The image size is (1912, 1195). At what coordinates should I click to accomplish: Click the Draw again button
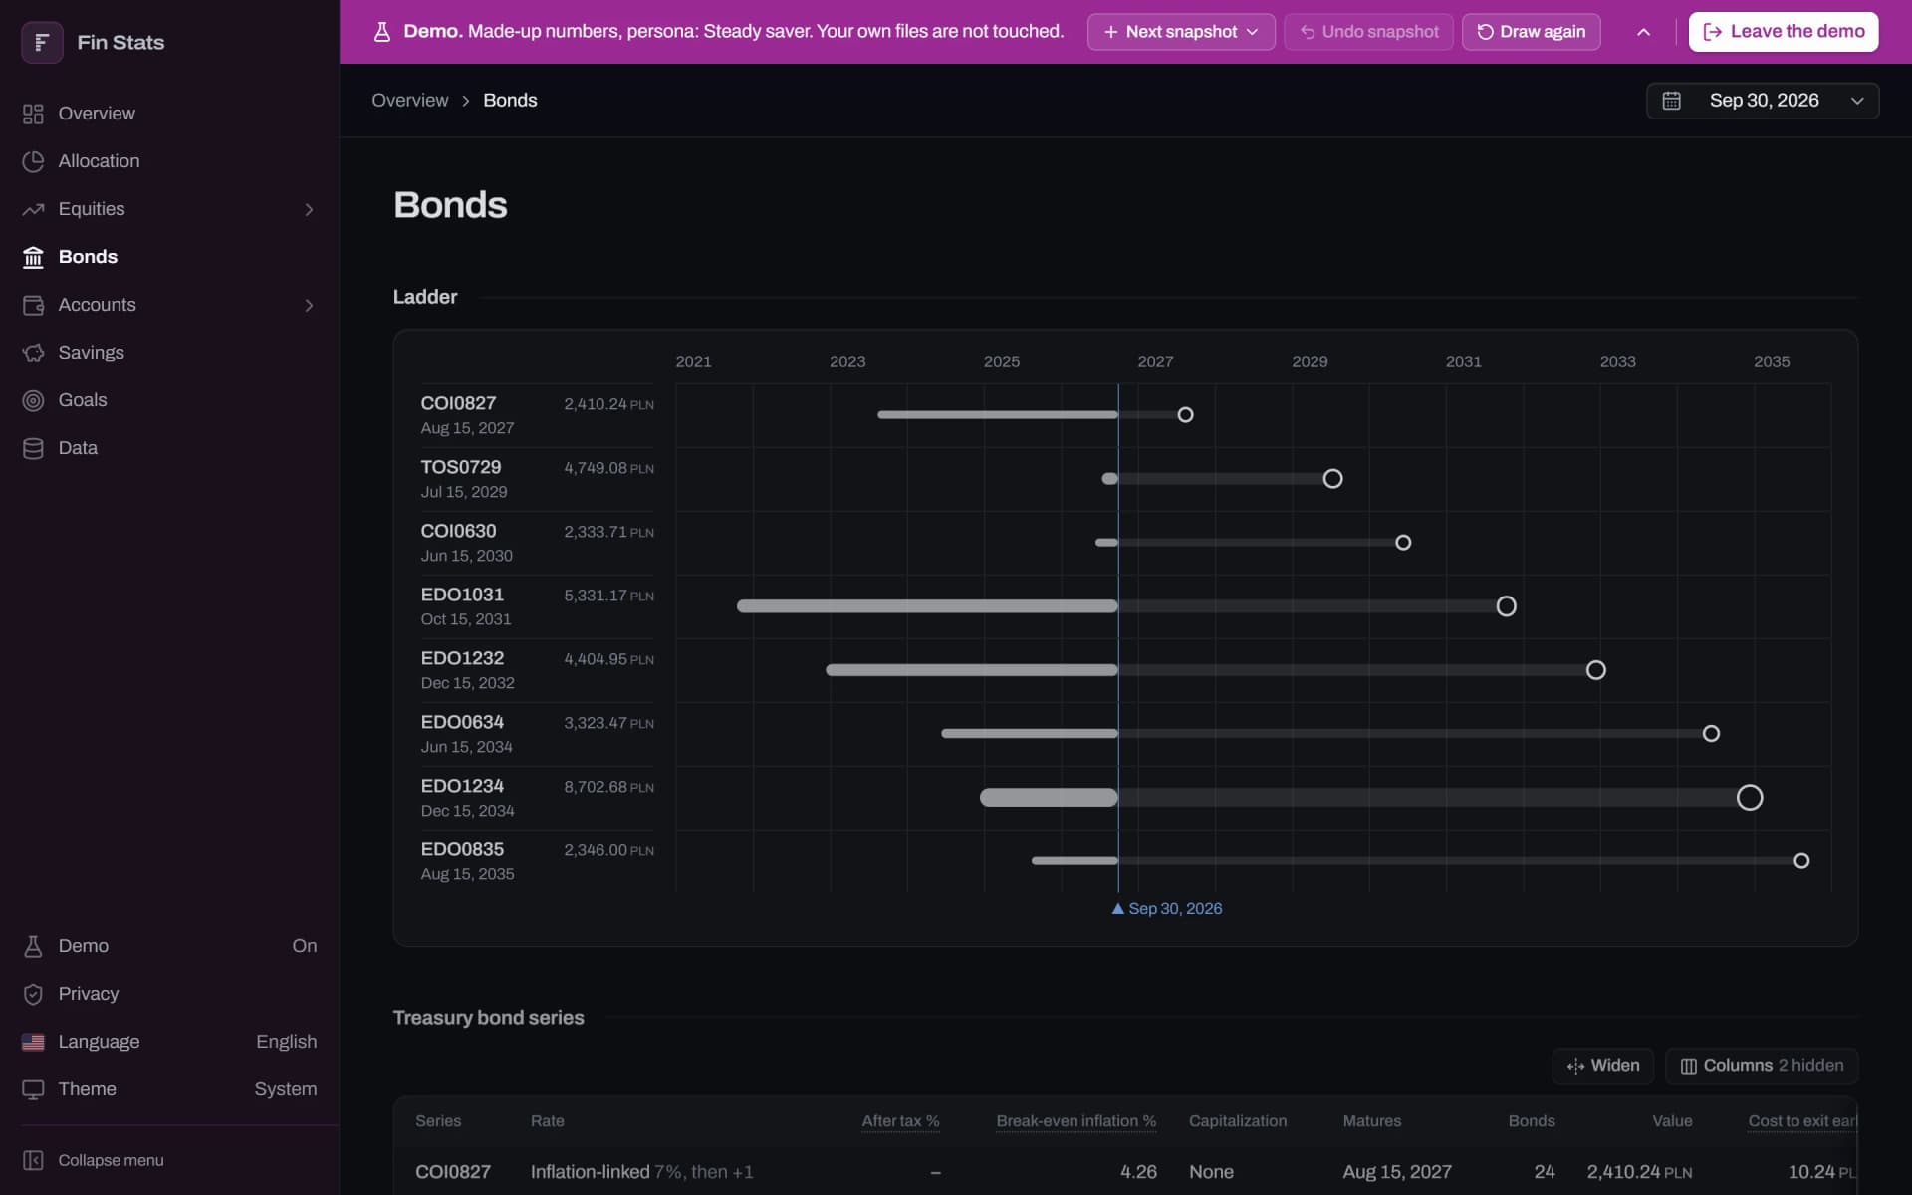click(1532, 32)
